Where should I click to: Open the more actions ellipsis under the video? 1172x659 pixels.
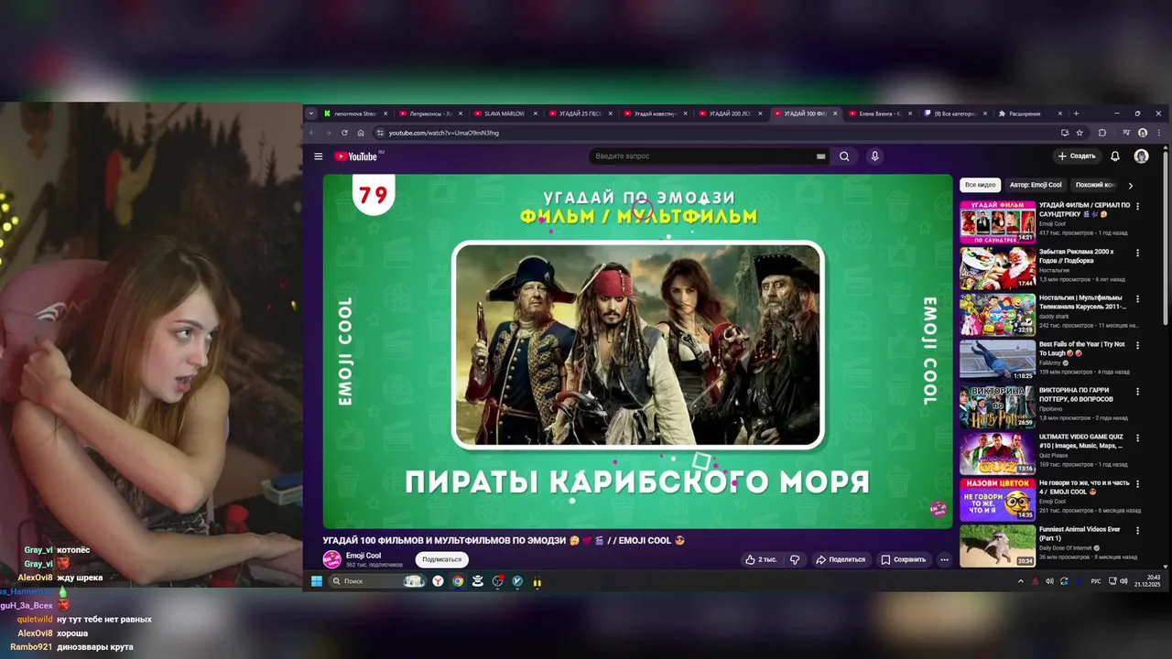(x=944, y=559)
